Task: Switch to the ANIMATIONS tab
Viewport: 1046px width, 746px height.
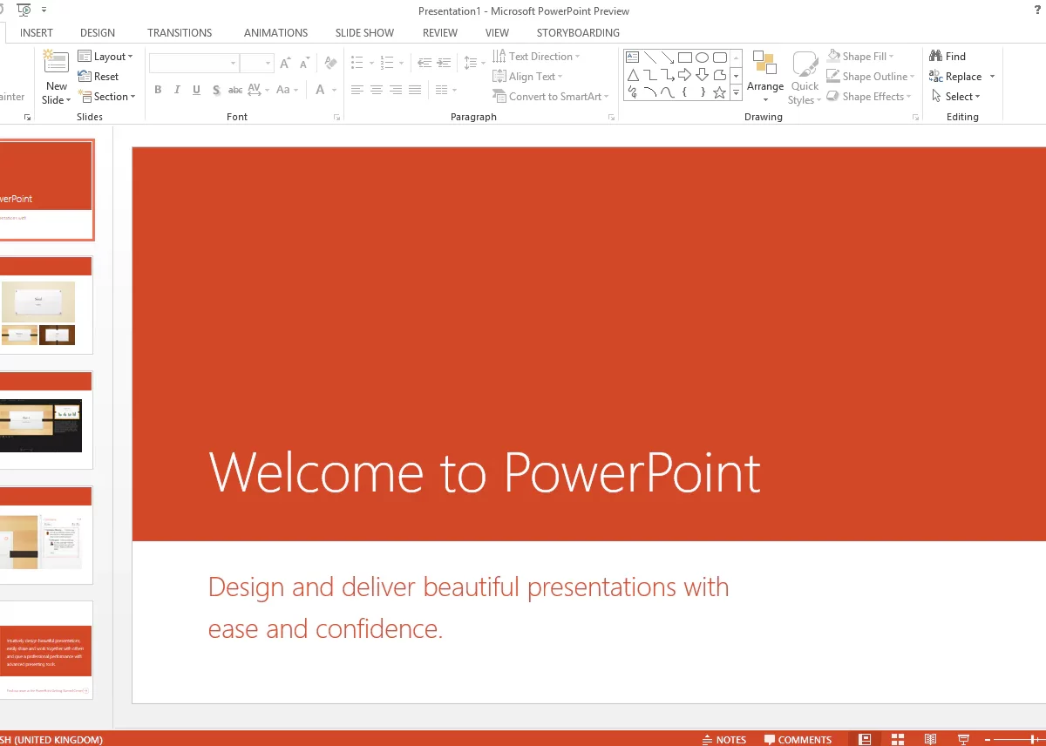Action: pos(275,33)
